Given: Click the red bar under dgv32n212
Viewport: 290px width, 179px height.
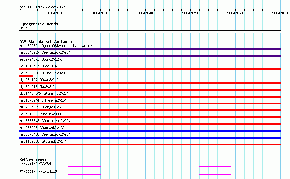Looking at the screenshot, I should click(150, 90).
